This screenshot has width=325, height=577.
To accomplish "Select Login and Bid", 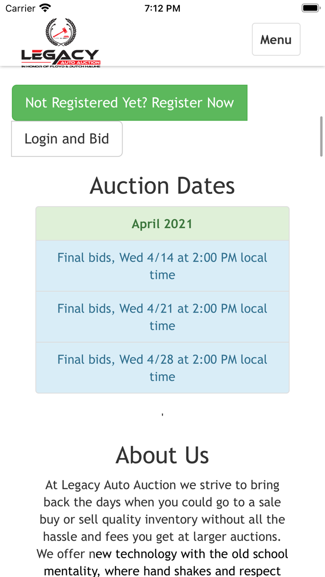I will pos(66,138).
